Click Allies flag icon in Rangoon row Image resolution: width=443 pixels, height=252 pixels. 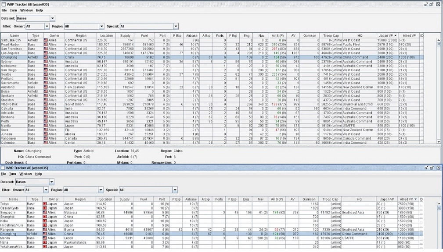[45, 230]
